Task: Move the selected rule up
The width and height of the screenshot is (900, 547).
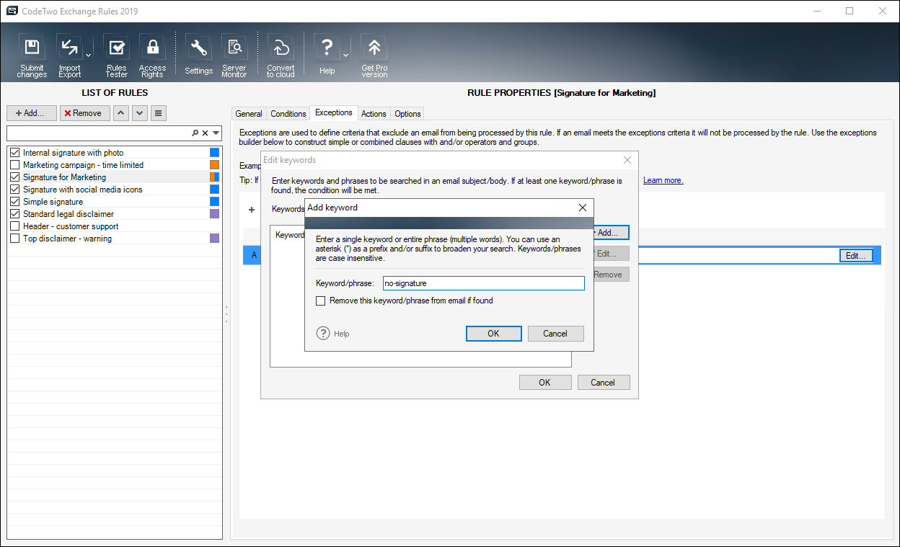Action: pyautogui.click(x=121, y=113)
